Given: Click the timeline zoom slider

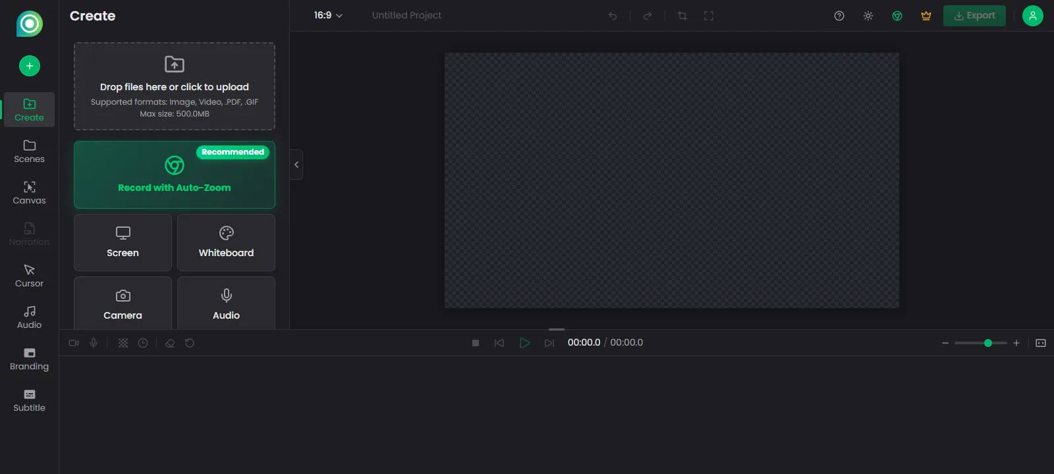Looking at the screenshot, I should (x=981, y=343).
